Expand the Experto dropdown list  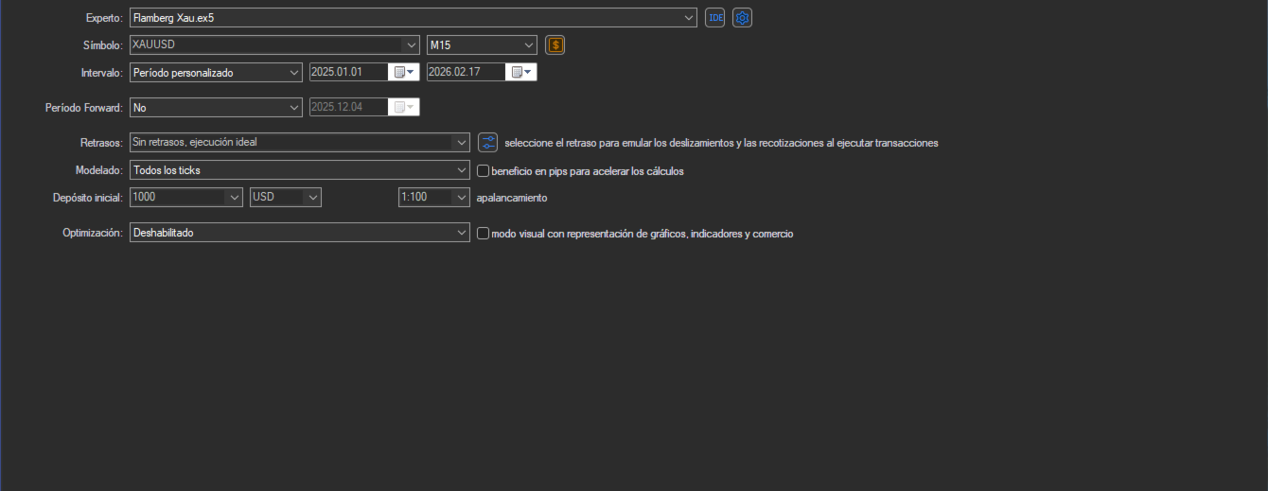tap(688, 17)
